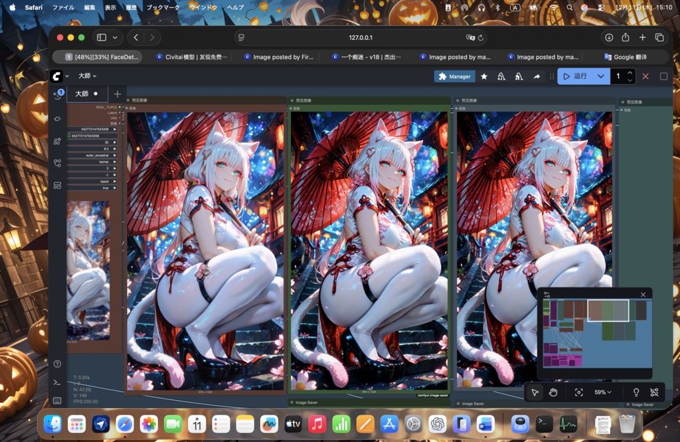Open keyboard shortcuts icon in sidebar
The height and width of the screenshot is (442, 680).
pos(57,400)
